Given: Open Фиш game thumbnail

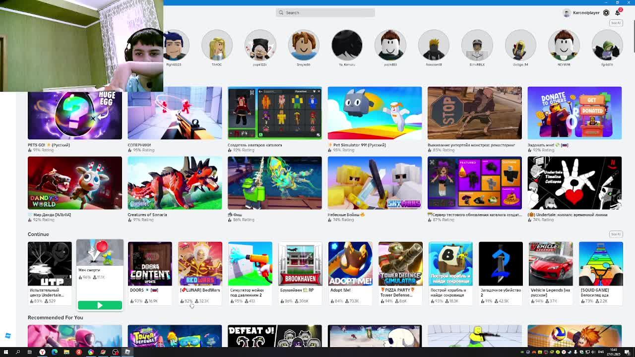Looking at the screenshot, I should tap(275, 183).
